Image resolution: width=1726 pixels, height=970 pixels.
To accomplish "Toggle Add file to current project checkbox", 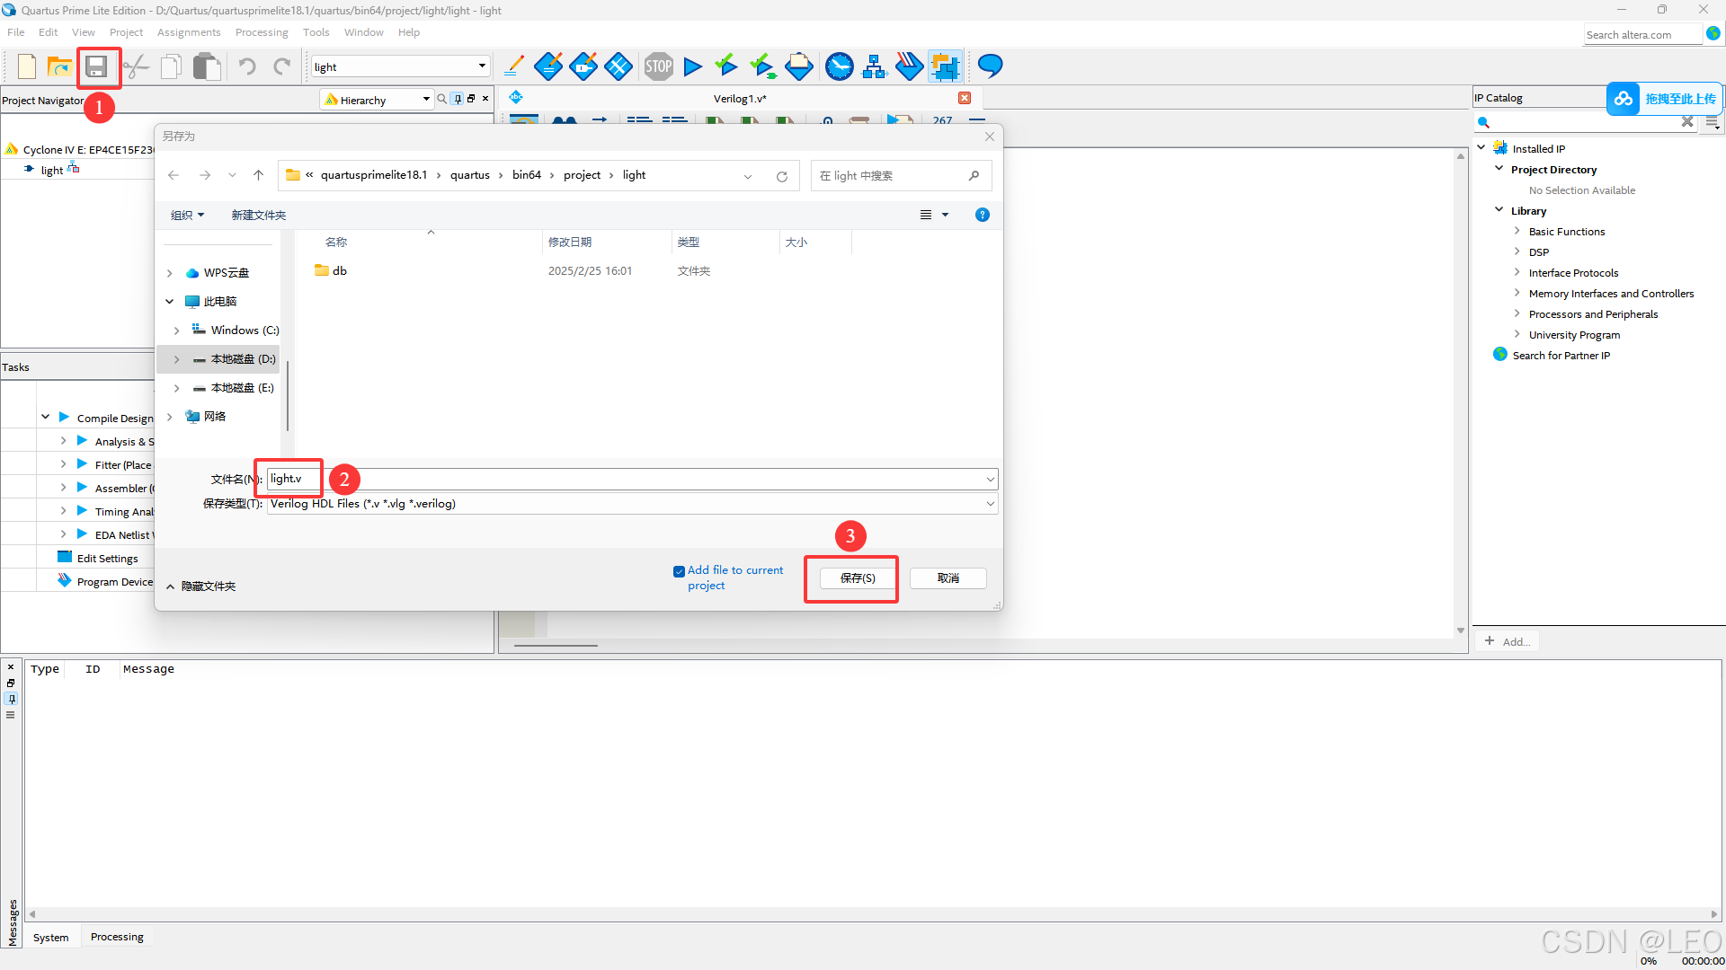I will [x=679, y=571].
